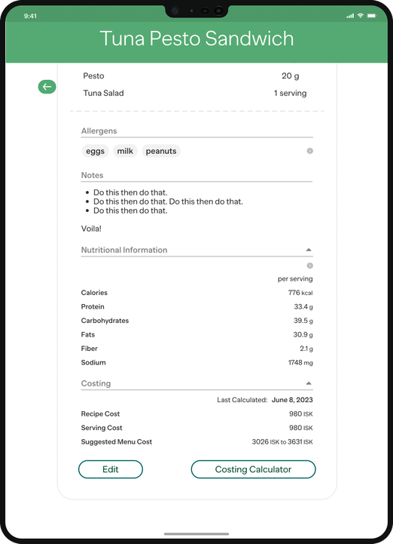
Task: Tap the 9:41 clock
Action: click(30, 16)
